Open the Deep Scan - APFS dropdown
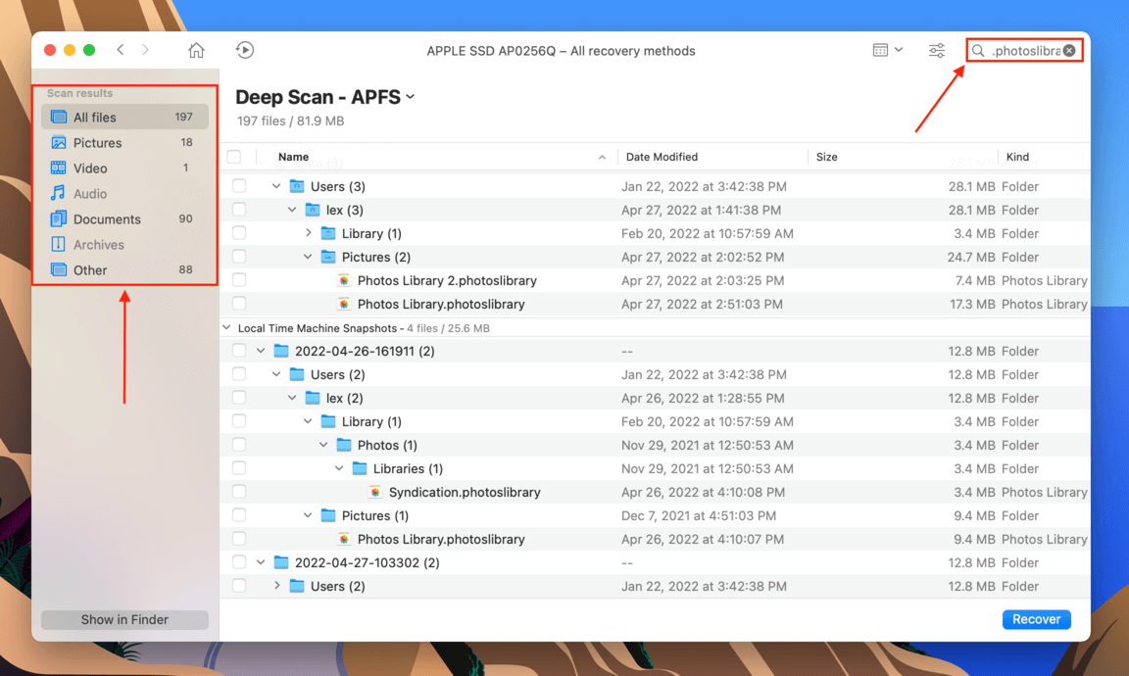The image size is (1129, 676). tap(411, 96)
